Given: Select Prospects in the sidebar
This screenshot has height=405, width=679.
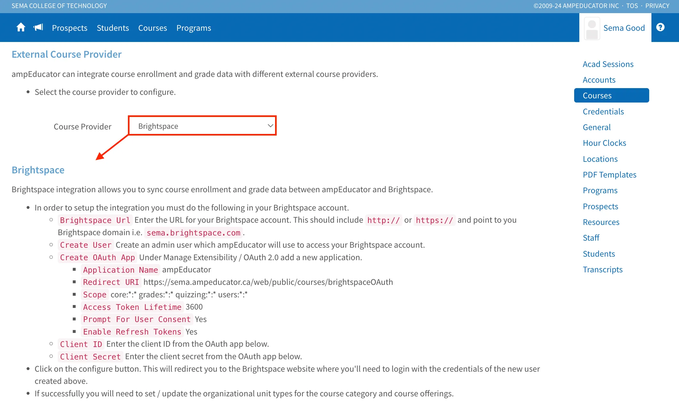Looking at the screenshot, I should coord(600,206).
